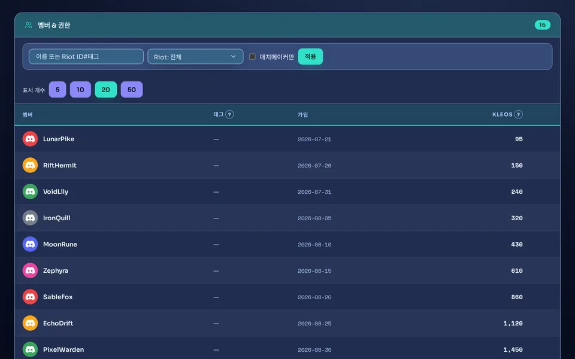The width and height of the screenshot is (575, 359).
Task: Click the 멤버 column header
Action: [x=28, y=115]
